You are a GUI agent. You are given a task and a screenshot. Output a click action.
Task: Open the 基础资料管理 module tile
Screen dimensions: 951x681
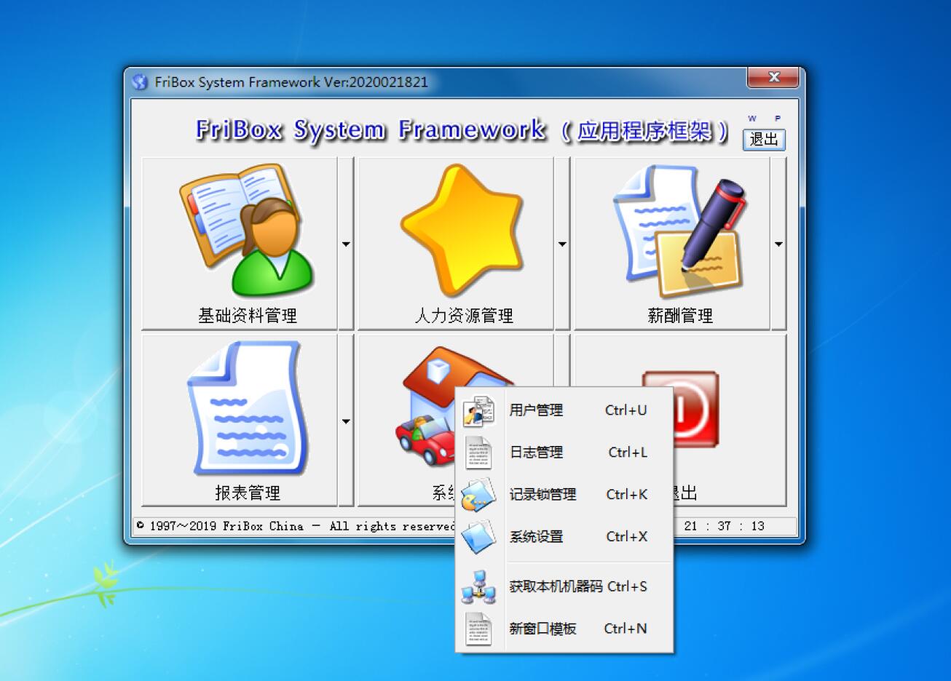(240, 244)
